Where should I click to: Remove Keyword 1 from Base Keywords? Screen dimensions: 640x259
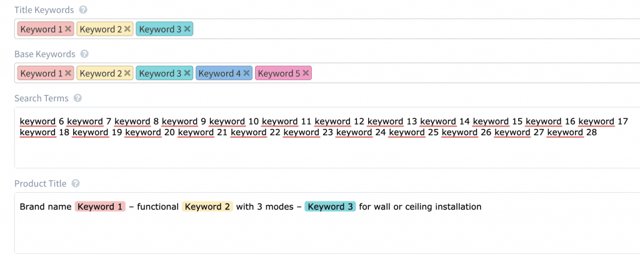(x=67, y=73)
